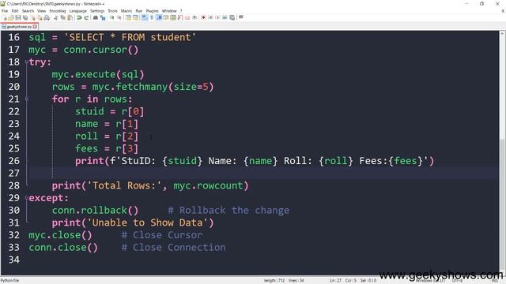
Task: Open the View menu
Action: pos(41,10)
